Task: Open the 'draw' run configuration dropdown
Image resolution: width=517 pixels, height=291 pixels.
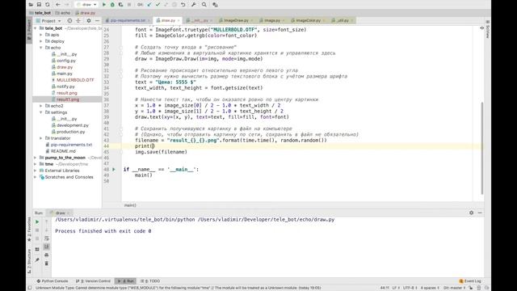Action: pyautogui.click(x=86, y=5)
